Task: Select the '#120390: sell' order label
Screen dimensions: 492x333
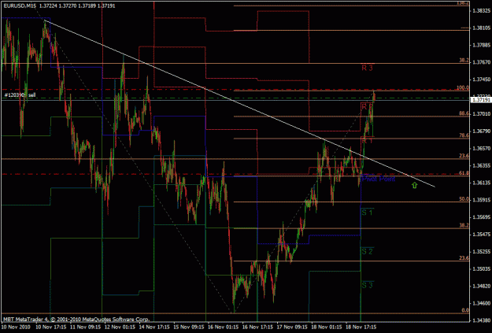Action: pyautogui.click(x=20, y=94)
